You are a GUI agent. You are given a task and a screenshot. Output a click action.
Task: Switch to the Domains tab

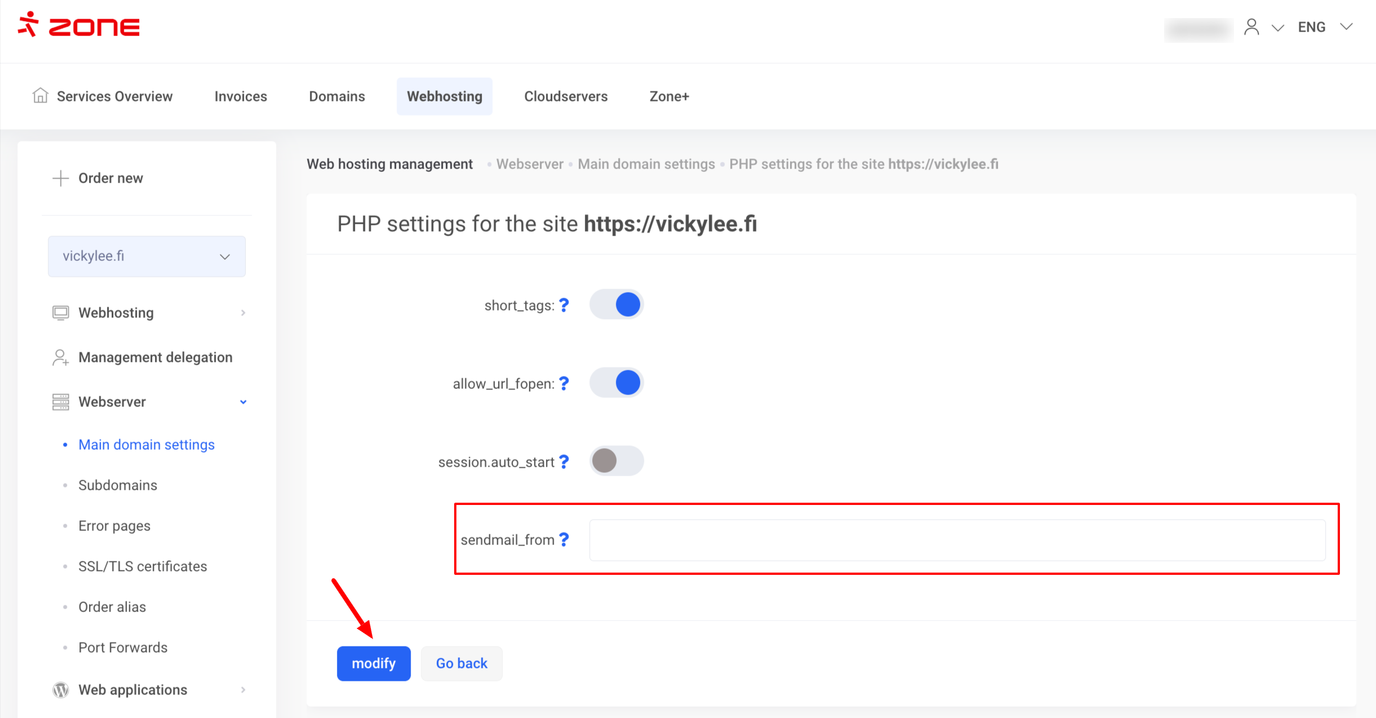click(x=337, y=96)
